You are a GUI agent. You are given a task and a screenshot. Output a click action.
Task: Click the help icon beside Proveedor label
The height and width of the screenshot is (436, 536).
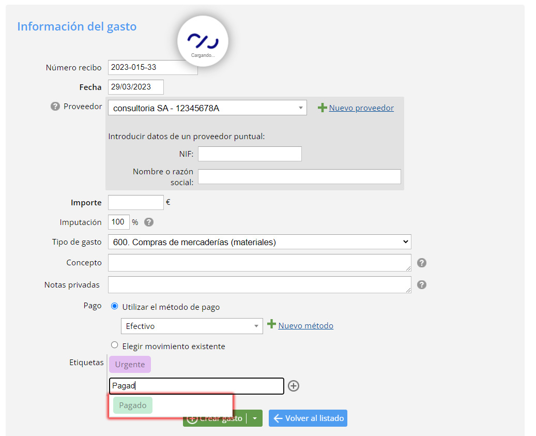click(55, 107)
